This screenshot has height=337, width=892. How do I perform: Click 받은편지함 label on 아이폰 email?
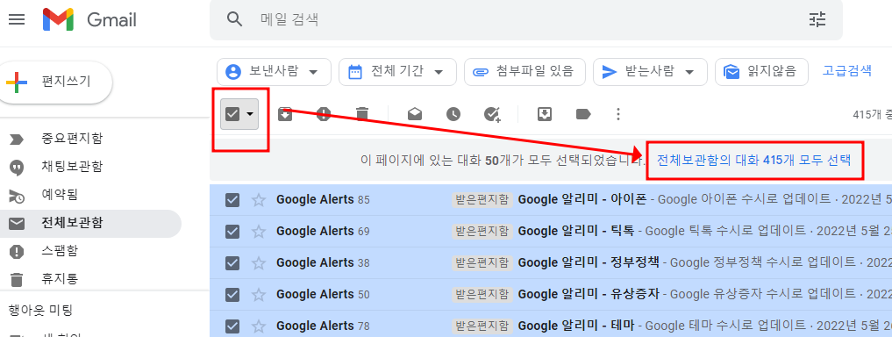pos(482,200)
